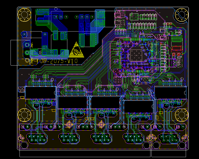
Task: Select the second DB9 connector from left
Action: 69,138
